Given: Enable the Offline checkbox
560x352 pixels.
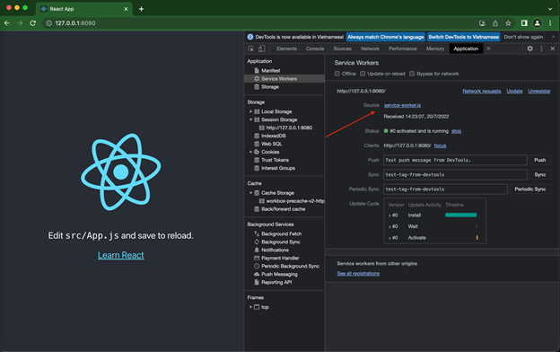Looking at the screenshot, I should point(337,74).
